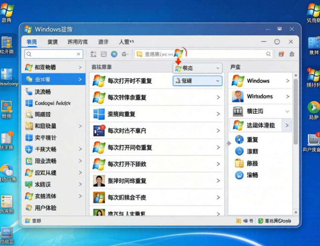Expand the blue Windows logo row chevron
This screenshot has width=320, height=246.
point(218,114)
